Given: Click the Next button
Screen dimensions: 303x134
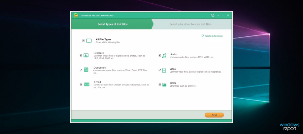Looking at the screenshot, I should pyautogui.click(x=214, y=115).
